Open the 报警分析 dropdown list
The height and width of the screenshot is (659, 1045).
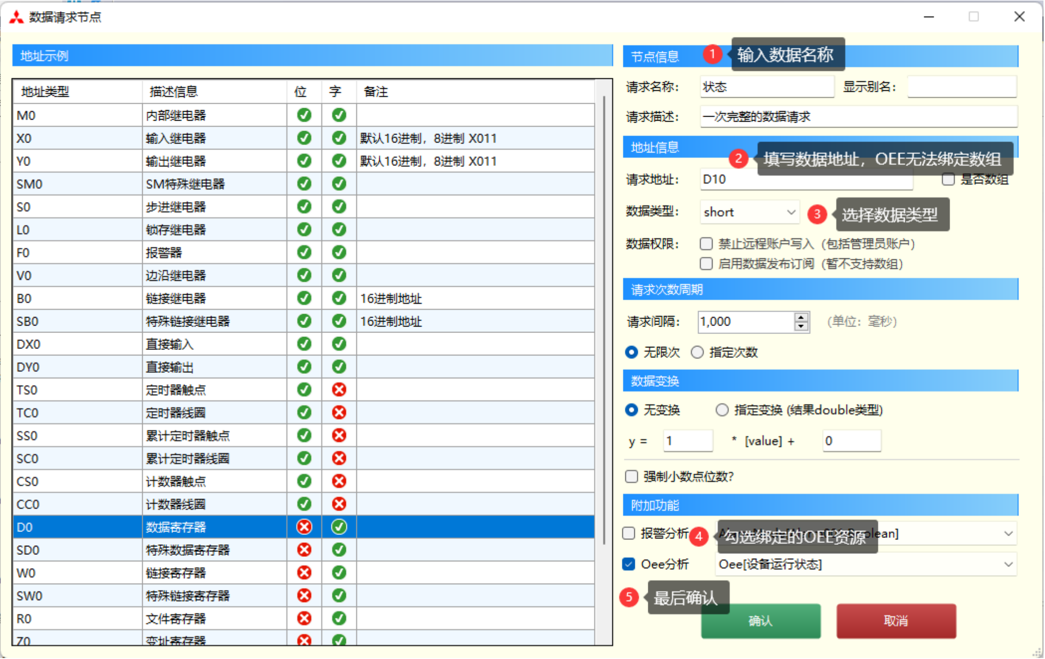(1008, 534)
